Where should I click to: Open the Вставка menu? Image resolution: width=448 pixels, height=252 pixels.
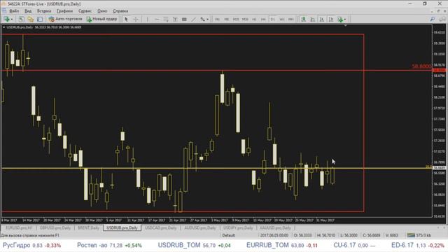point(44,11)
